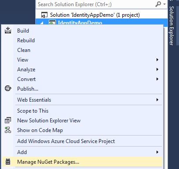Click the Show on Code Map icon
179x169 pixels.
pos(8,130)
